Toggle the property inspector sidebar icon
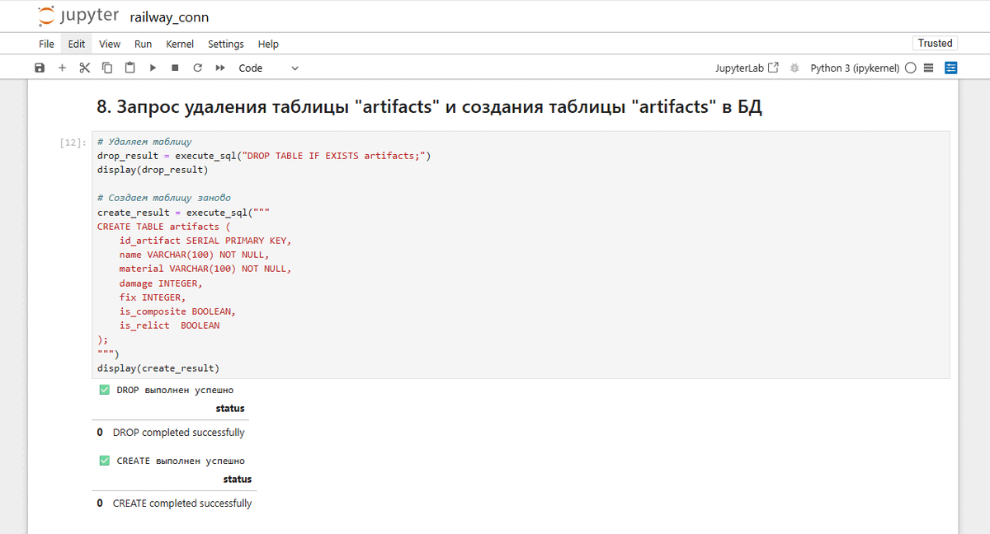Viewport: 990px width, 534px height. pyautogui.click(x=951, y=68)
